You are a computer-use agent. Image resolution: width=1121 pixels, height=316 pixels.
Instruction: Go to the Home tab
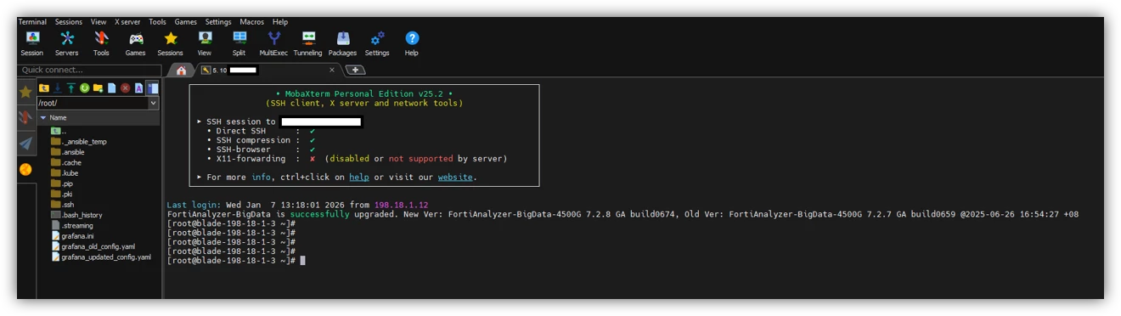[x=181, y=71]
